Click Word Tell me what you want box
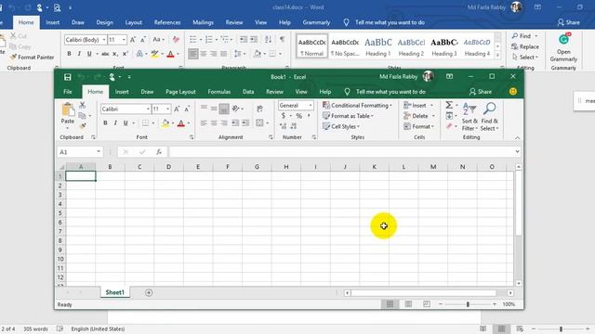Viewport: 595px width, 334px height. 390,22
